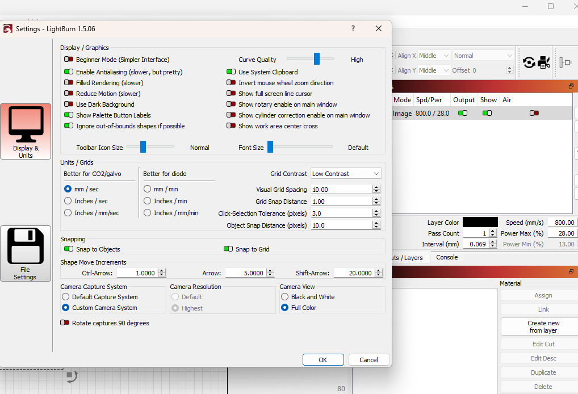Image resolution: width=578 pixels, height=394 pixels.
Task: Adjust Curve Quality slider handle
Action: coord(317,58)
